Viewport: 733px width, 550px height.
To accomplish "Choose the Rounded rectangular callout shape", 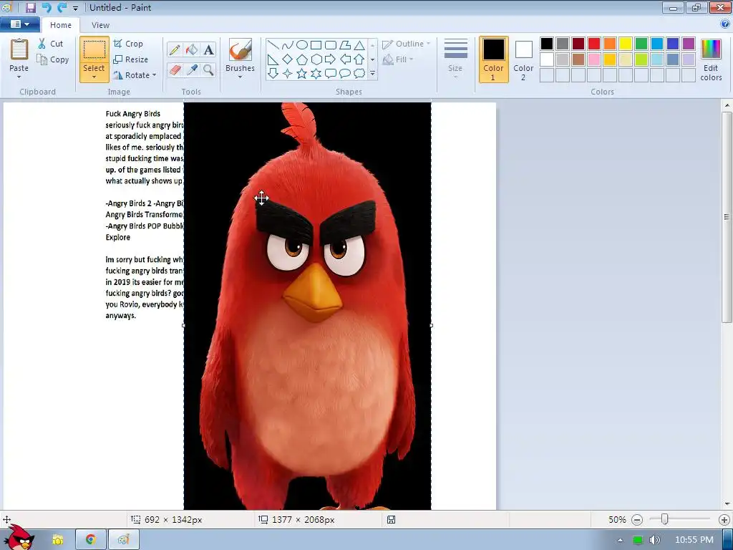I will 331,74.
